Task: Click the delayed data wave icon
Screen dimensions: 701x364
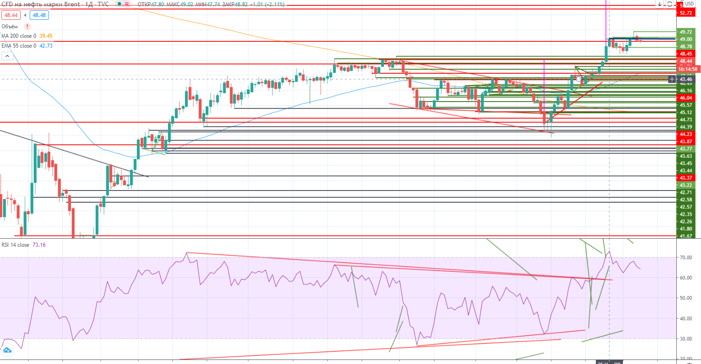Action: (x=127, y=4)
